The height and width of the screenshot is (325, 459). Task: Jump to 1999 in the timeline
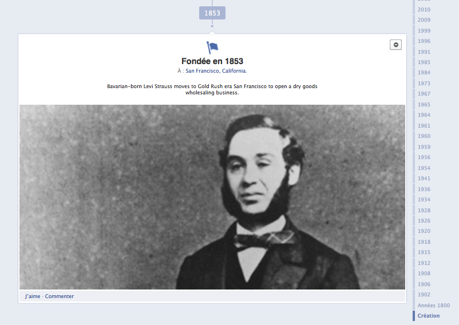coord(424,31)
